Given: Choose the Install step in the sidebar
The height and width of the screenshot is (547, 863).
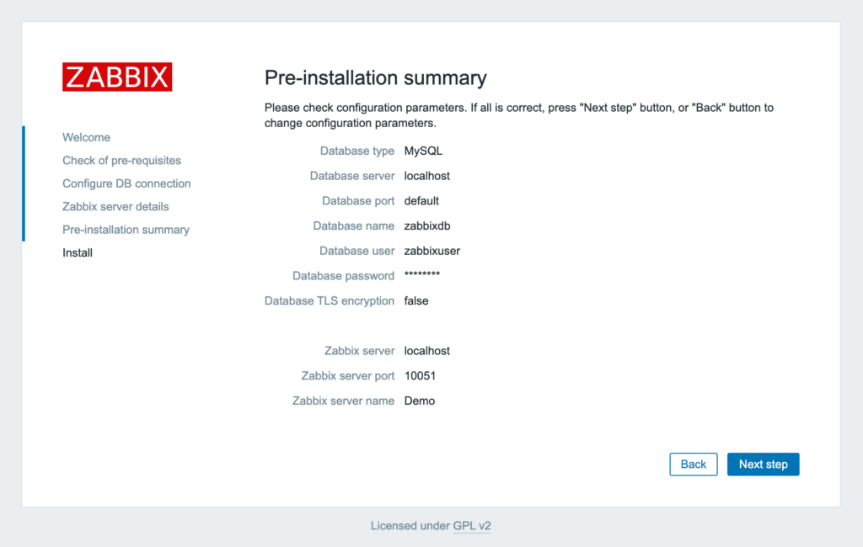Looking at the screenshot, I should [77, 252].
